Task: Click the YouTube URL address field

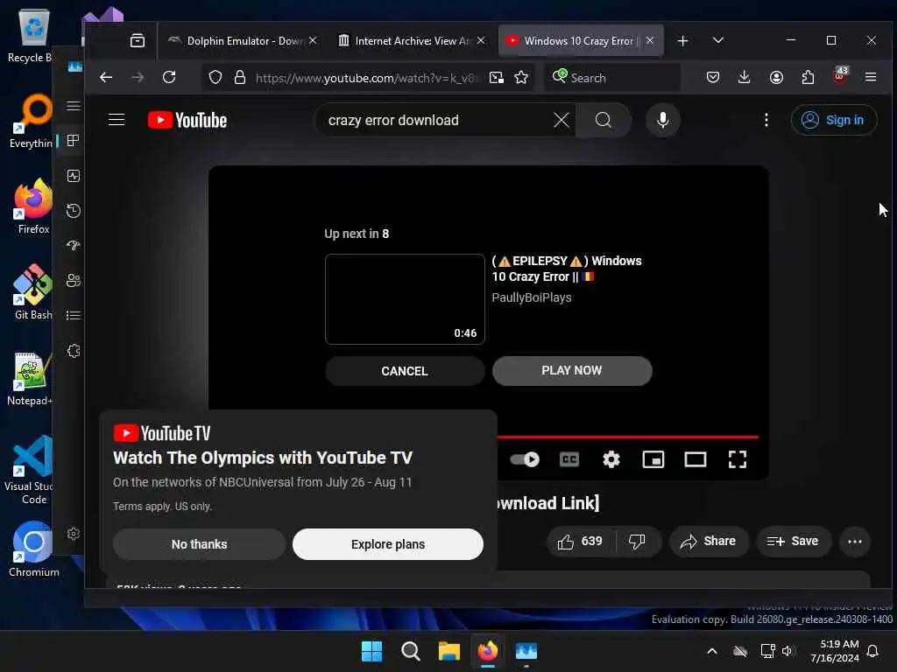Action: (366, 78)
